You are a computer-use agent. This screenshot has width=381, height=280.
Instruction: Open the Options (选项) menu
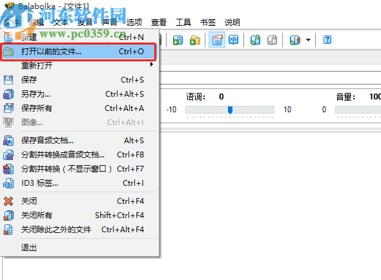(x=134, y=23)
